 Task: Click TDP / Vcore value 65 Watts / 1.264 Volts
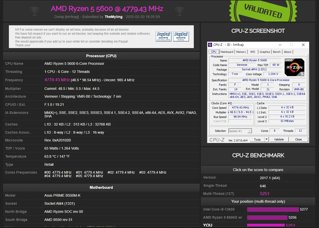(x=62, y=148)
